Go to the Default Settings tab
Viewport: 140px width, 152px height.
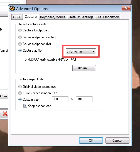point(81,17)
